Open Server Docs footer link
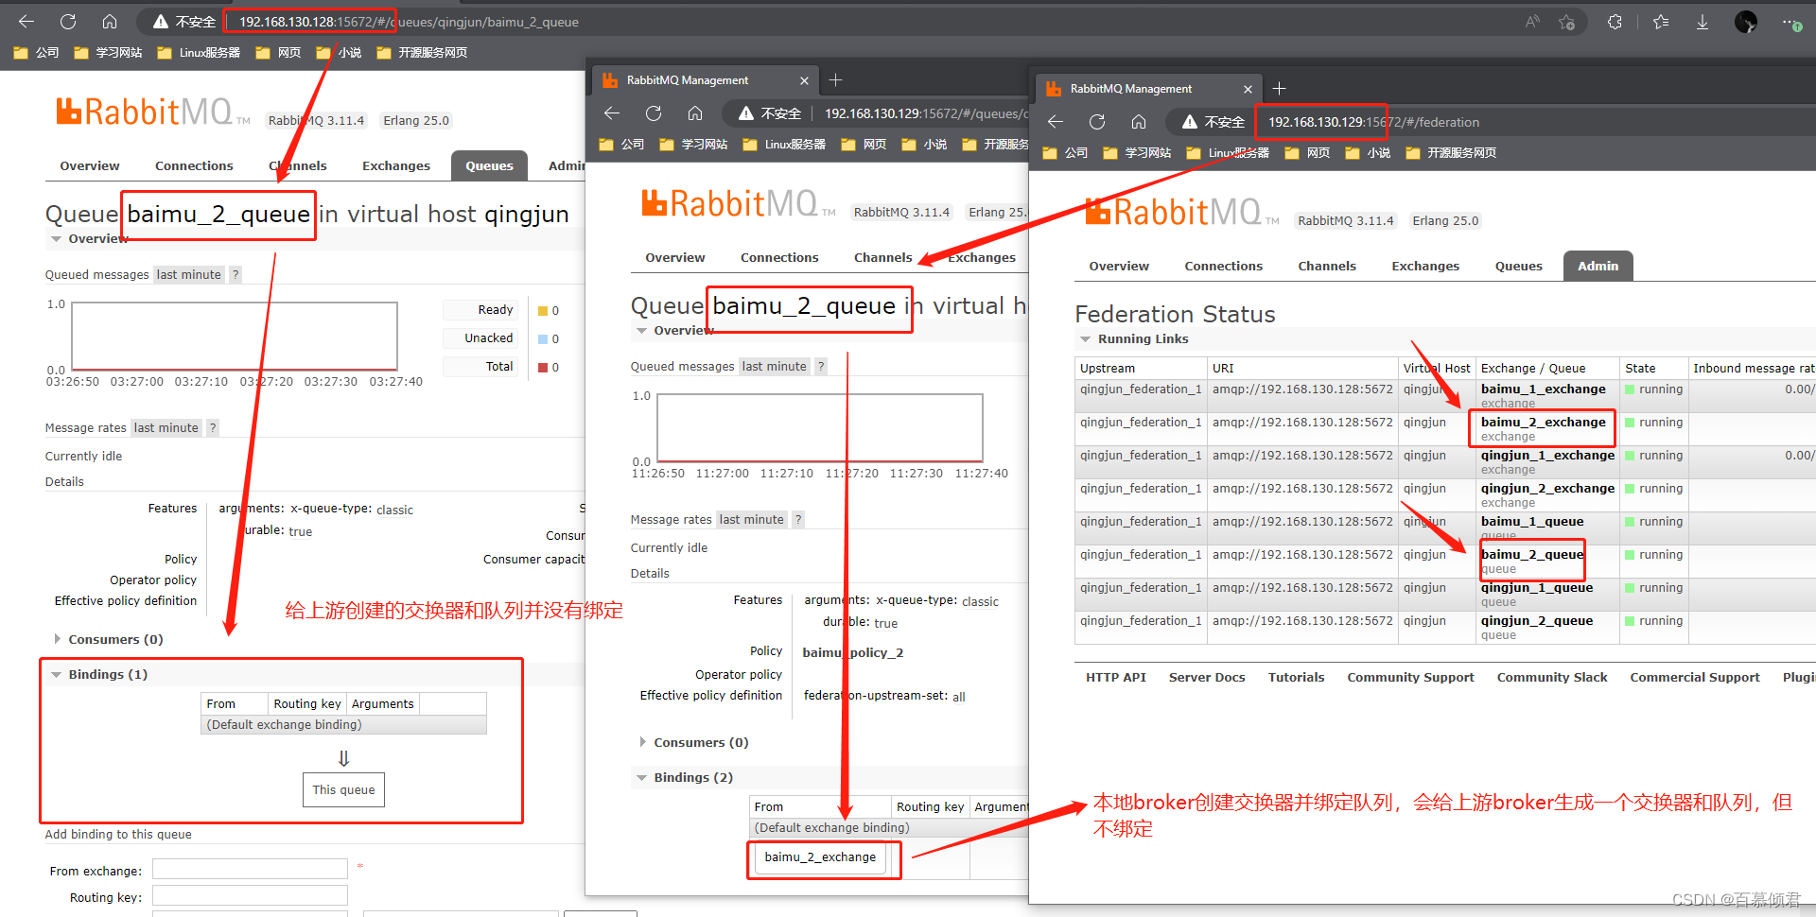The width and height of the screenshot is (1816, 917). pyautogui.click(x=1207, y=678)
